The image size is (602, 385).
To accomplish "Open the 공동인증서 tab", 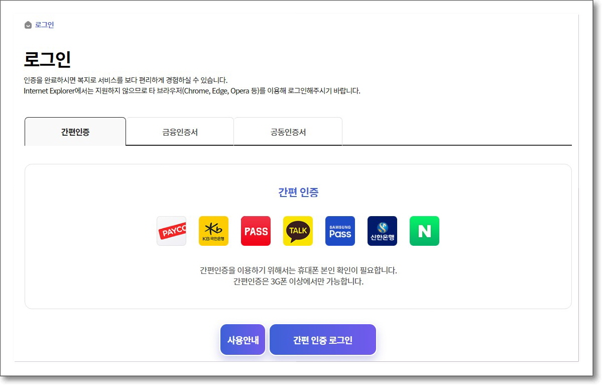I will tap(288, 132).
